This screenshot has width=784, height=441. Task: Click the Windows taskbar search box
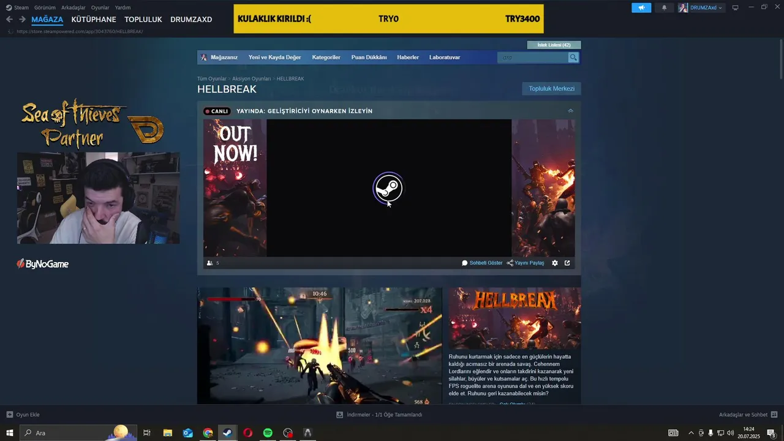coord(78,433)
